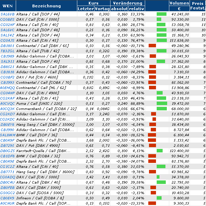Select 'Hang Seng / Call [DBK / 15000]' cell
This screenshot has height=206, width=206.
(47, 125)
